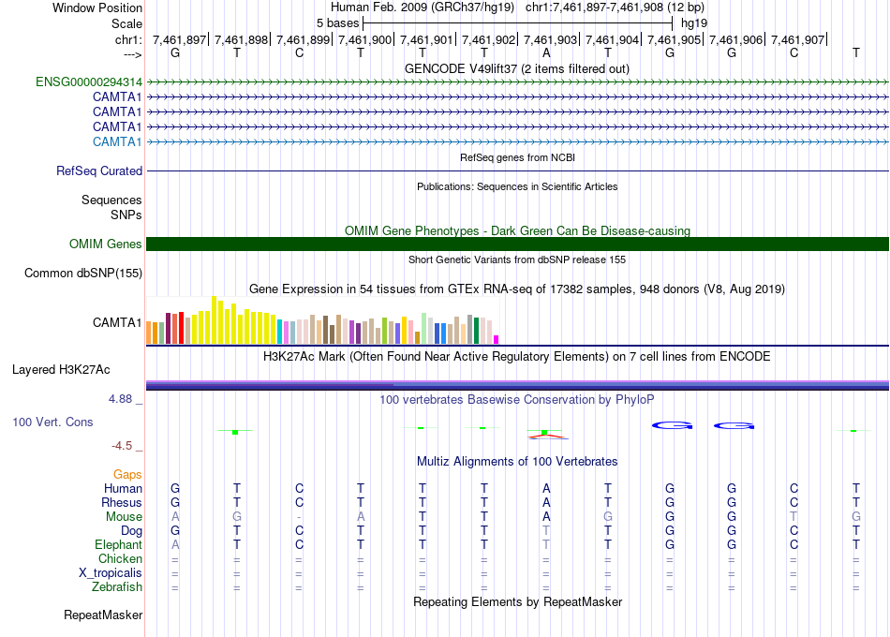Click the '--->' strand direction arrow label

[133, 55]
